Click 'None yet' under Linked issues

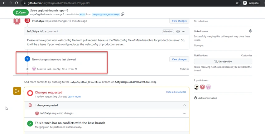pyautogui.click(x=199, y=45)
